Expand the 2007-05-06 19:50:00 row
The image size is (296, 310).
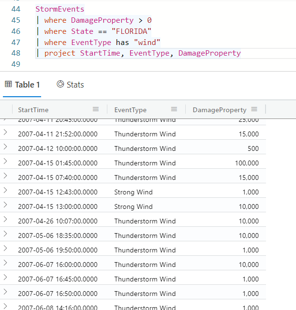tap(5, 248)
